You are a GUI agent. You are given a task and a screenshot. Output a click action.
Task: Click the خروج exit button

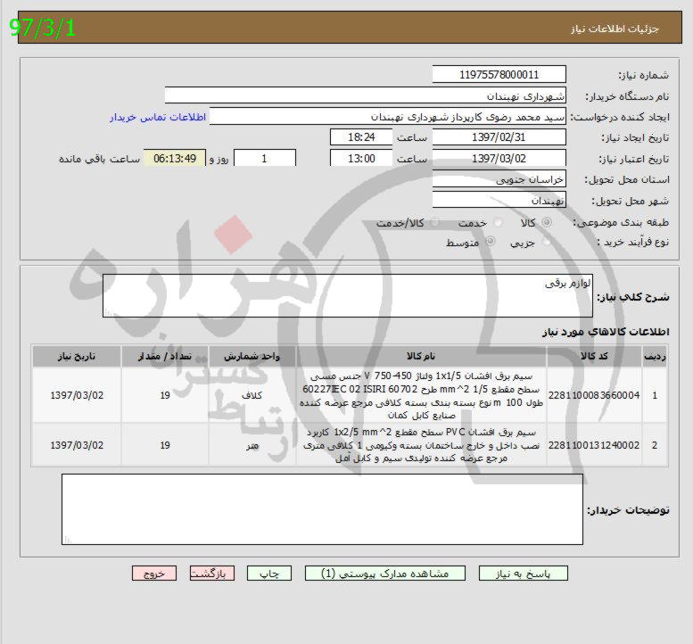[153, 574]
